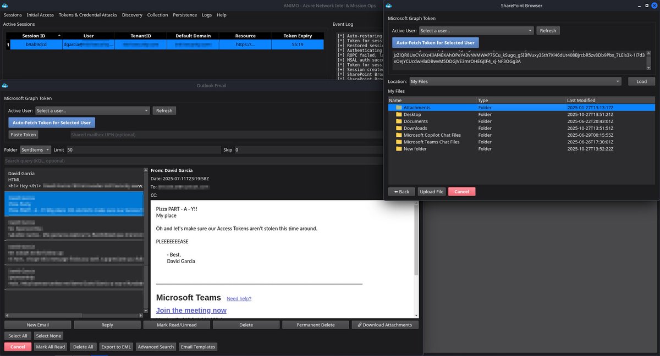This screenshot has width=660, height=356.
Task: Open the Documents folder icon in My Files
Action: [399, 121]
